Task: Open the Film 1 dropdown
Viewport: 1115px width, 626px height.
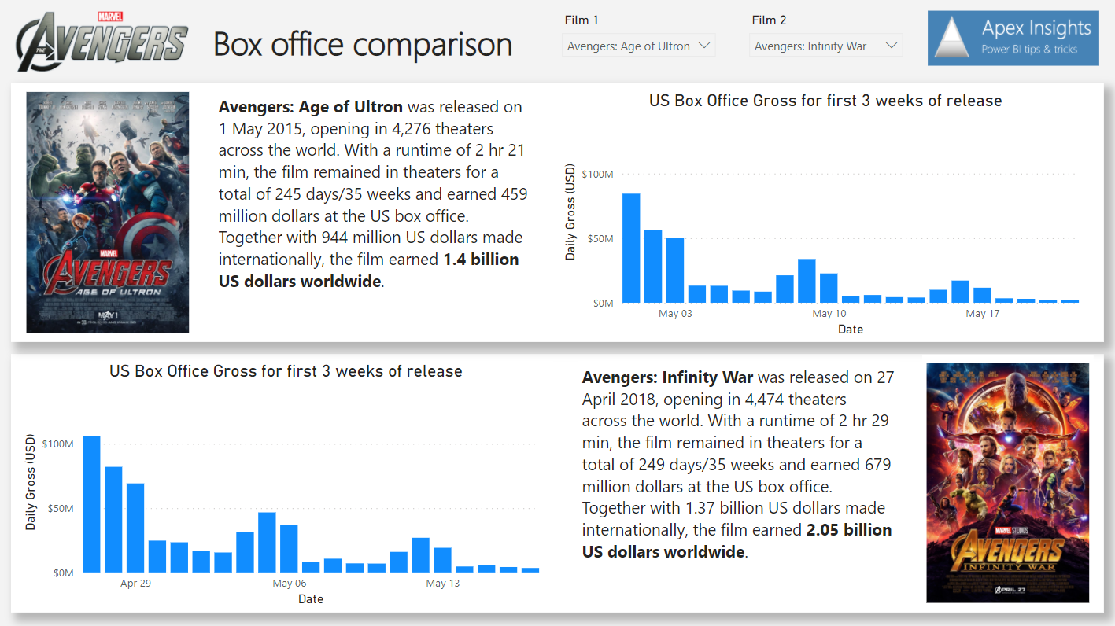Action: coord(638,46)
